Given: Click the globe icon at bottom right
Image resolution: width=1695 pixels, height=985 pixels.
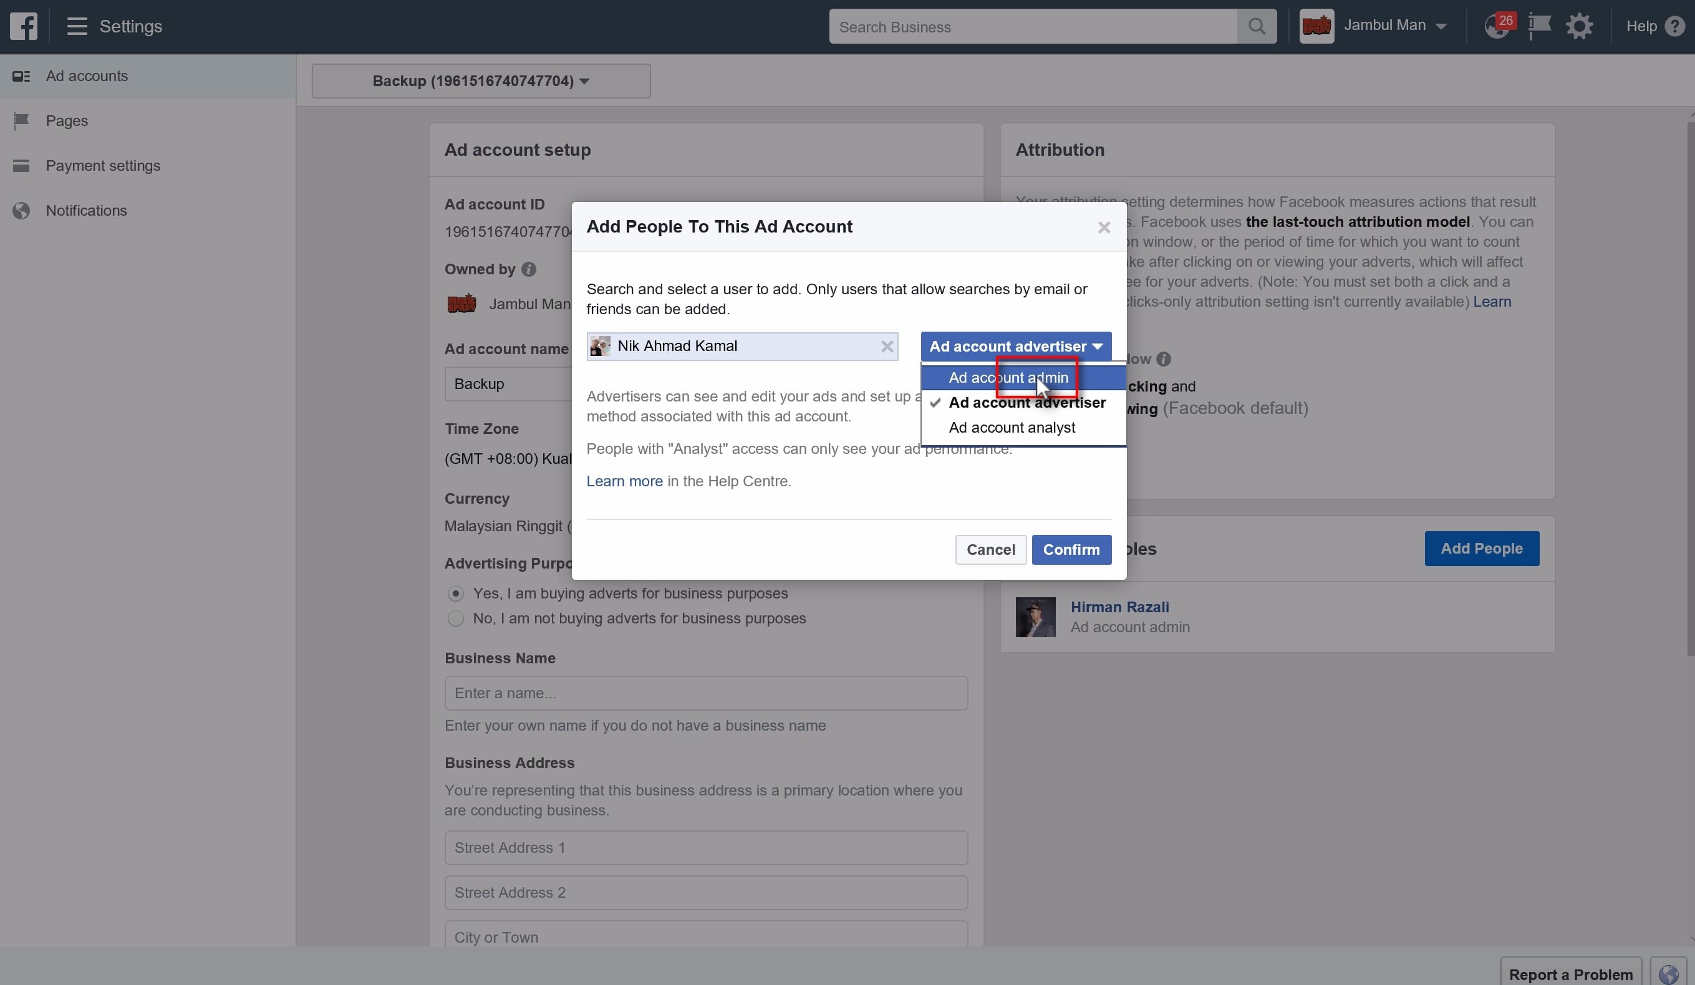Looking at the screenshot, I should 1668,974.
